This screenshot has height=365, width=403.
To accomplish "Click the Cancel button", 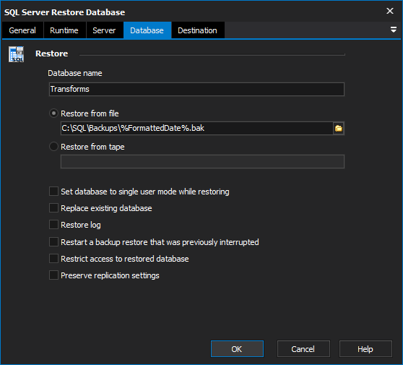I will 303,349.
